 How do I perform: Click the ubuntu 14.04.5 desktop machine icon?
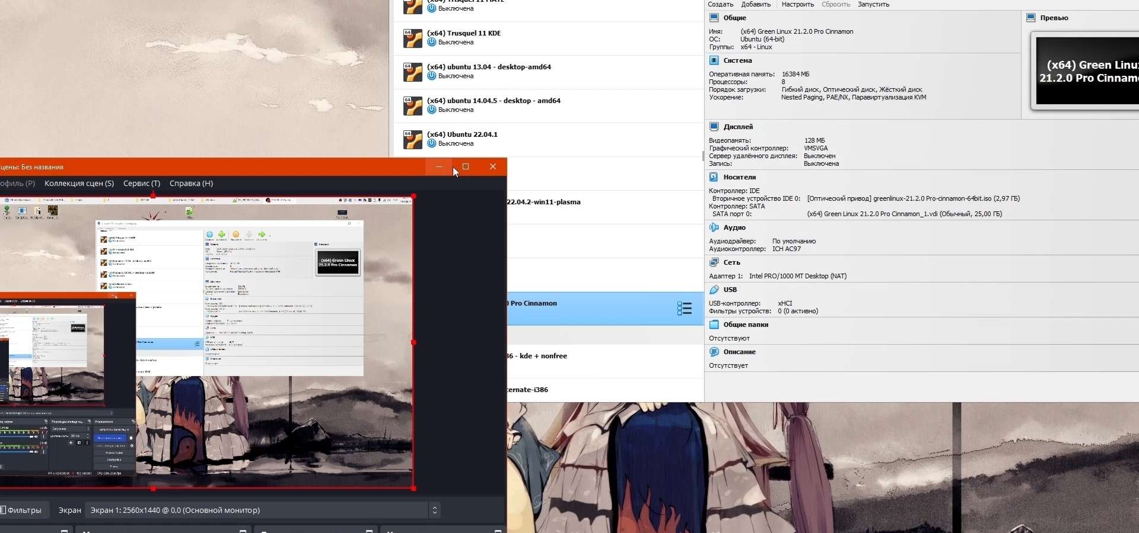pyautogui.click(x=412, y=106)
